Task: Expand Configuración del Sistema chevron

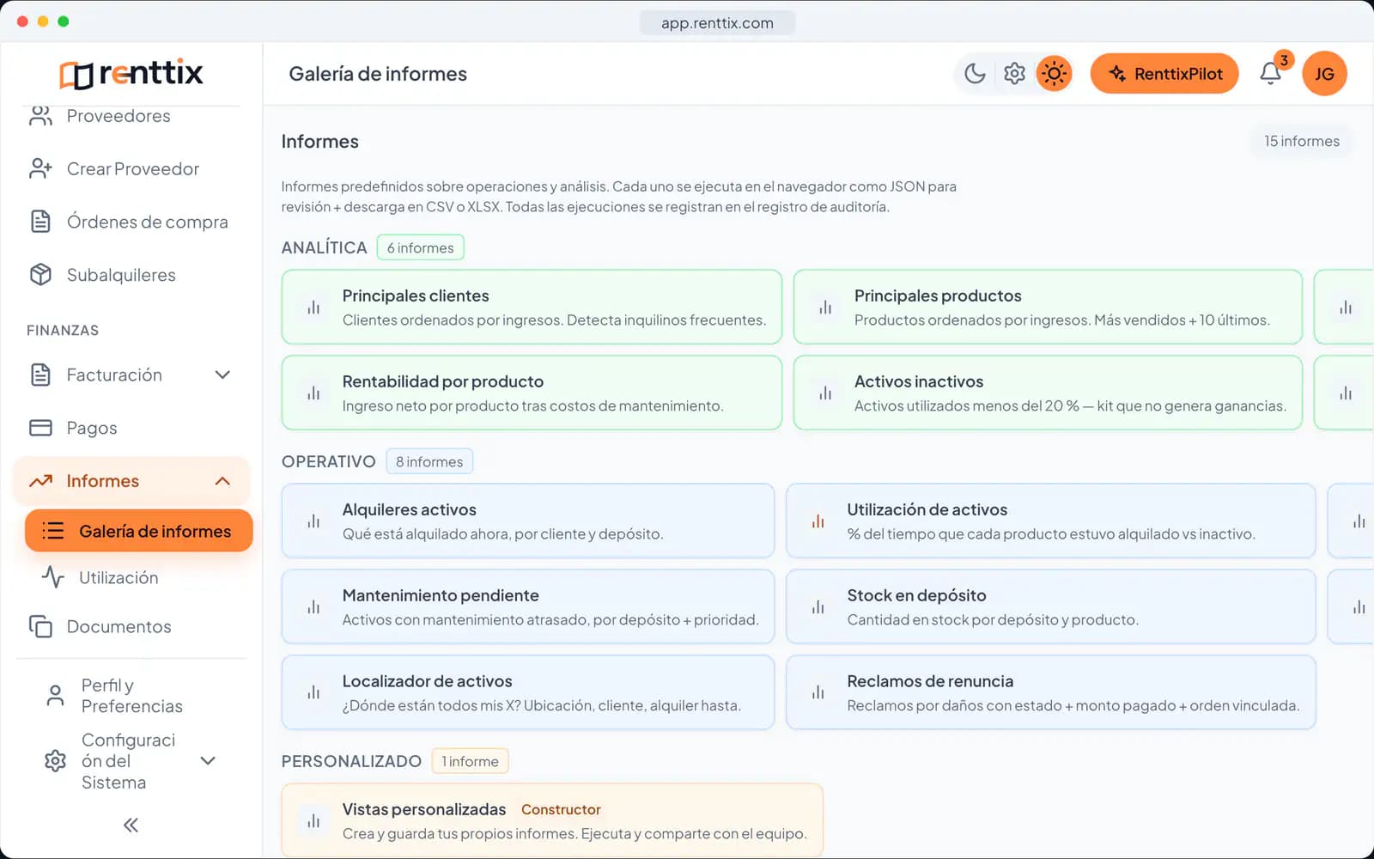Action: (208, 761)
